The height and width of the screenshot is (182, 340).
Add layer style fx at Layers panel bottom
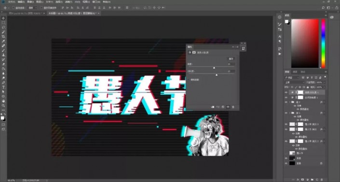(298, 180)
